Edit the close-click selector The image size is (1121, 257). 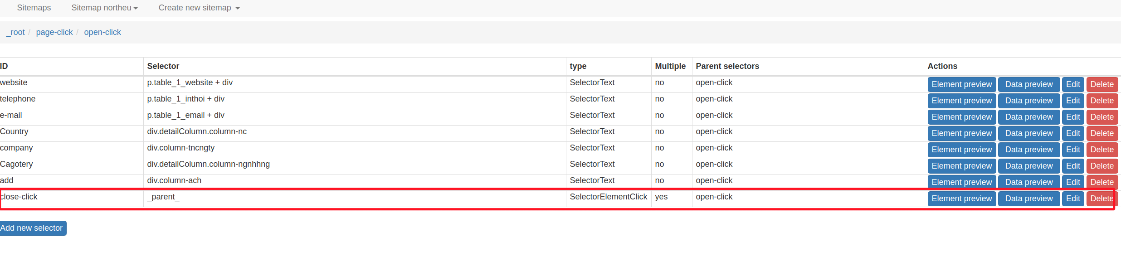(1073, 199)
